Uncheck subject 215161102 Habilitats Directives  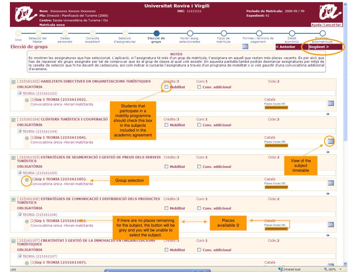(x=13, y=82)
